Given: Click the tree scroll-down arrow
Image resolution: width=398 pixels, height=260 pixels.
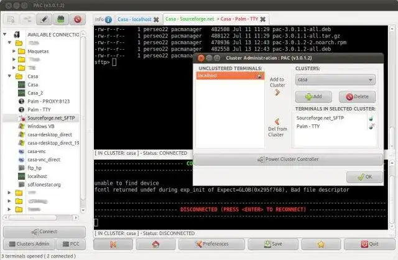Looking at the screenshot, I should coord(83,210).
